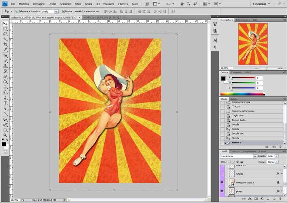This screenshot has height=203, width=288.
Task: Select the Type tool
Action: (5, 103)
